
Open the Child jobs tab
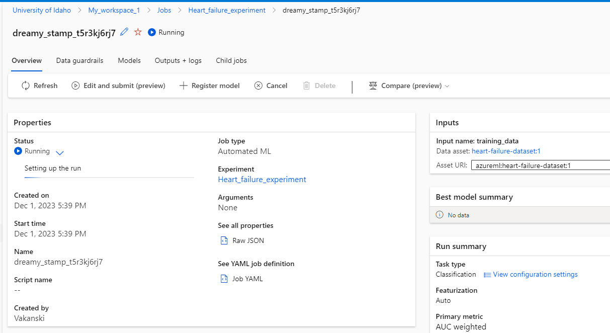231,60
